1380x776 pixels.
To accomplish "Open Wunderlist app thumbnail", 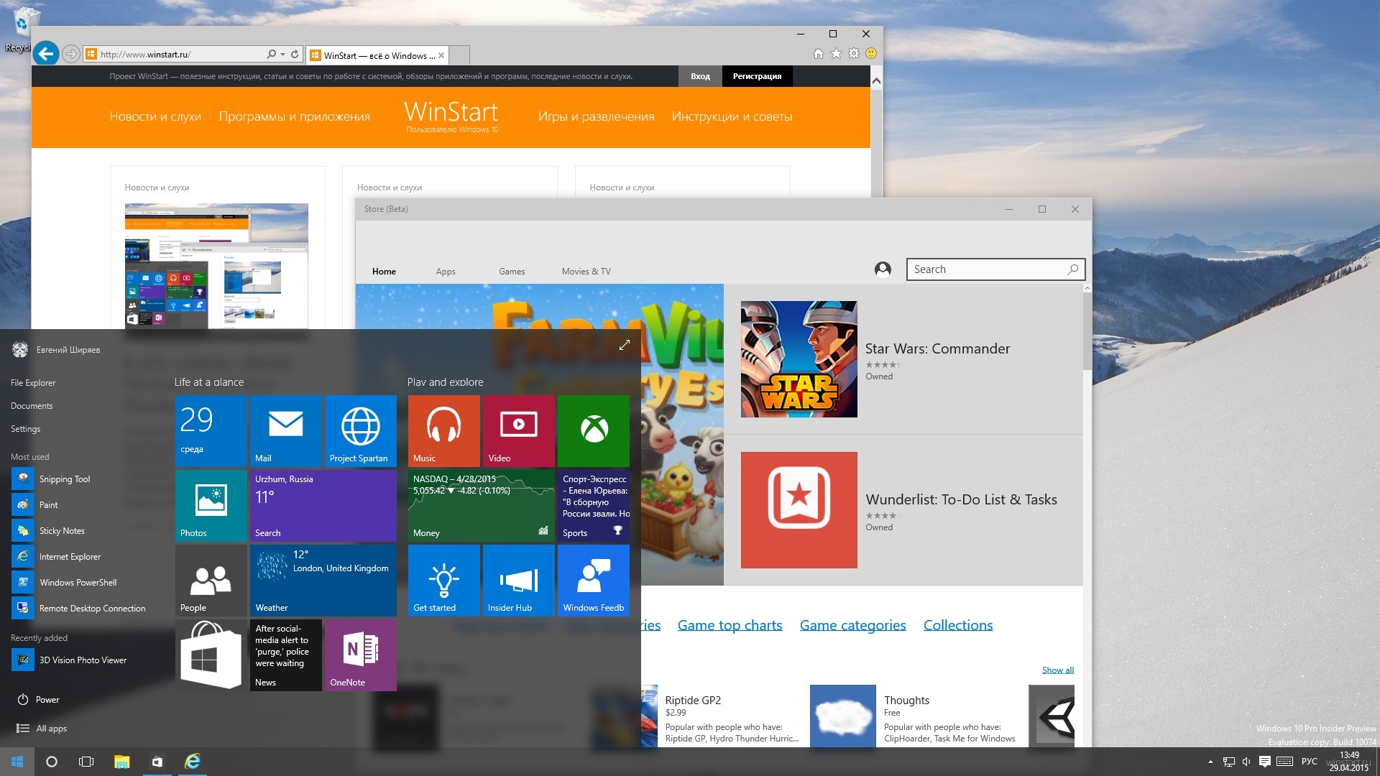I will (x=799, y=510).
